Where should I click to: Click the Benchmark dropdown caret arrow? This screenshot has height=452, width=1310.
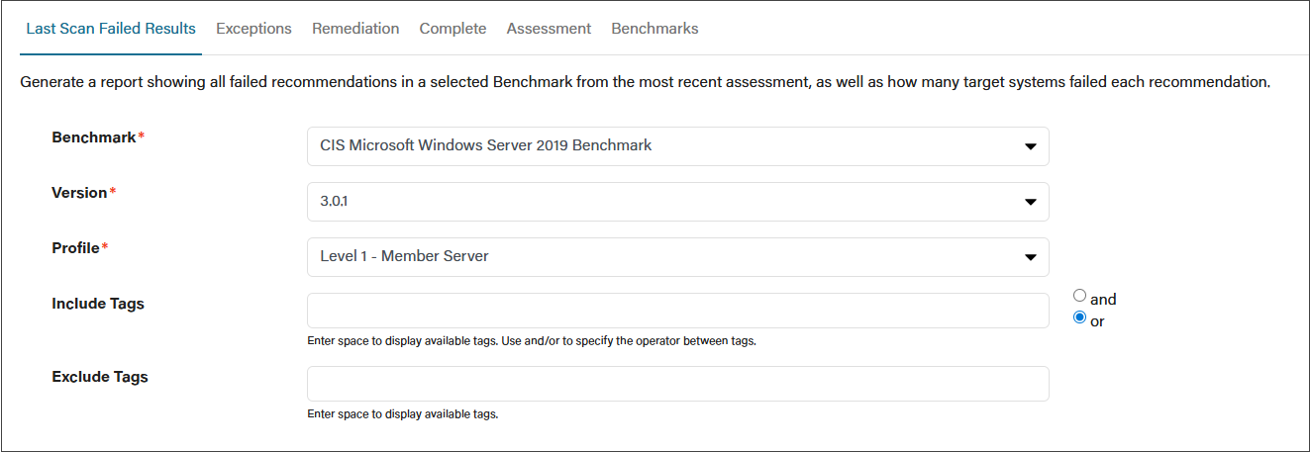(1030, 146)
